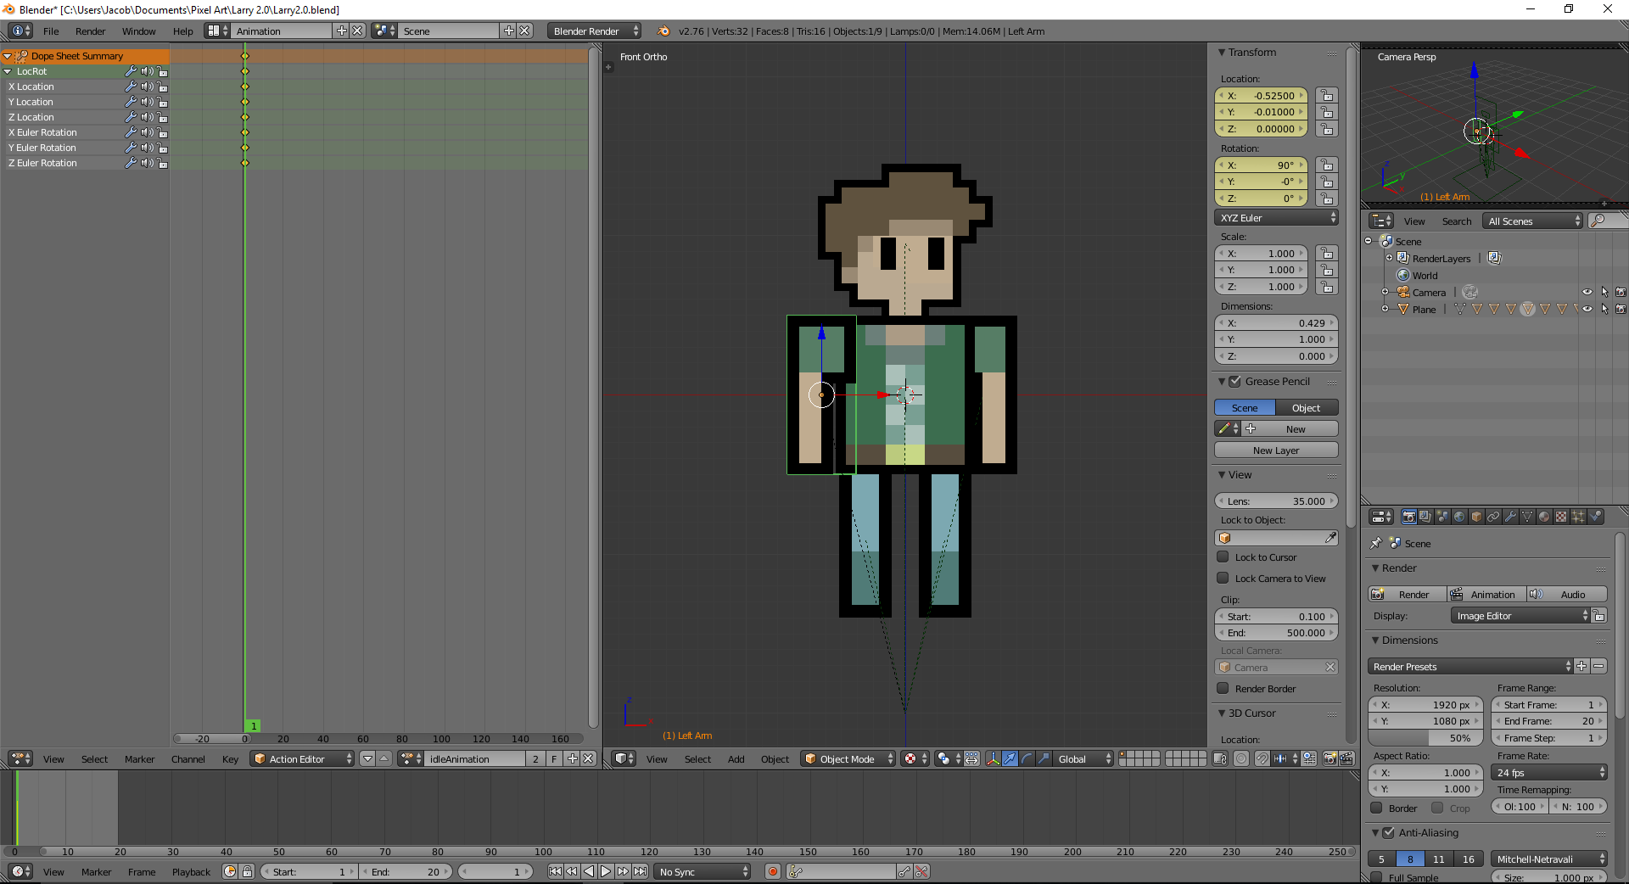Toggle snap magnet in 3D view header

pyautogui.click(x=1262, y=758)
